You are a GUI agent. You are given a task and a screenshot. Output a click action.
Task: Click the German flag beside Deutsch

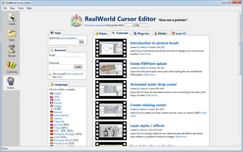52,112
